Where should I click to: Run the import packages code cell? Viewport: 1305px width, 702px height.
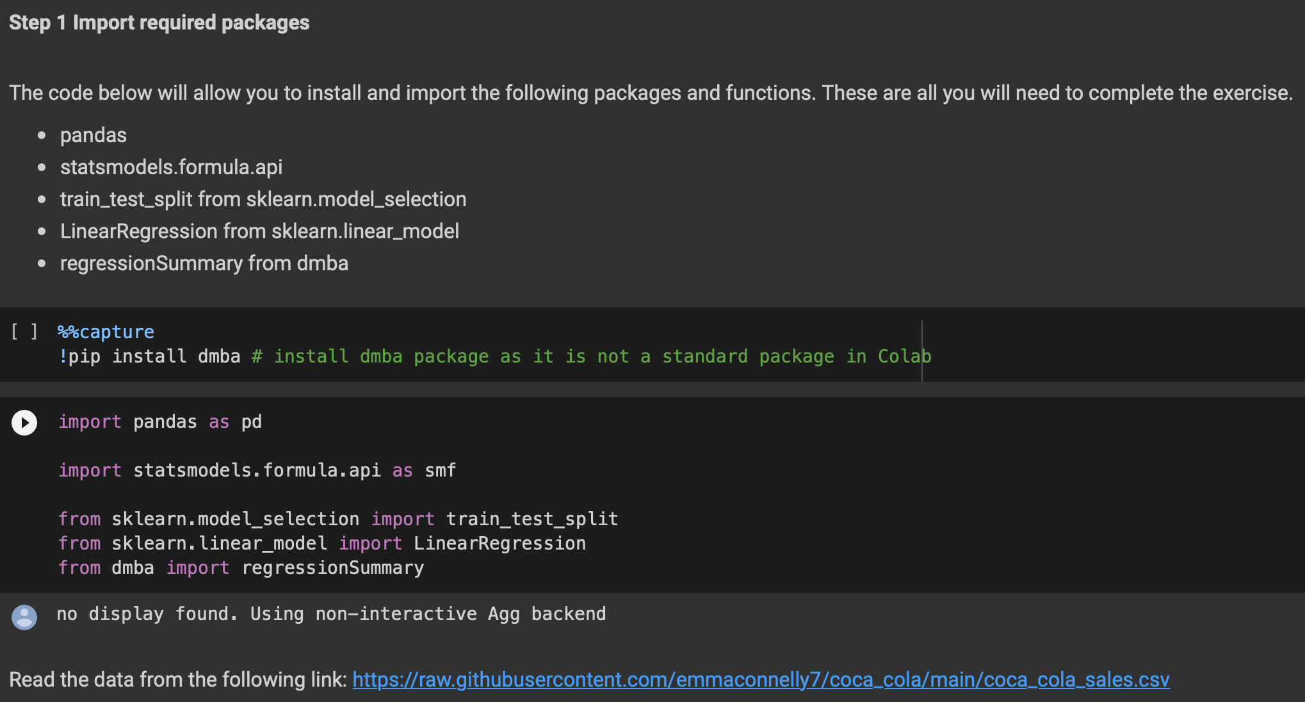[24, 423]
